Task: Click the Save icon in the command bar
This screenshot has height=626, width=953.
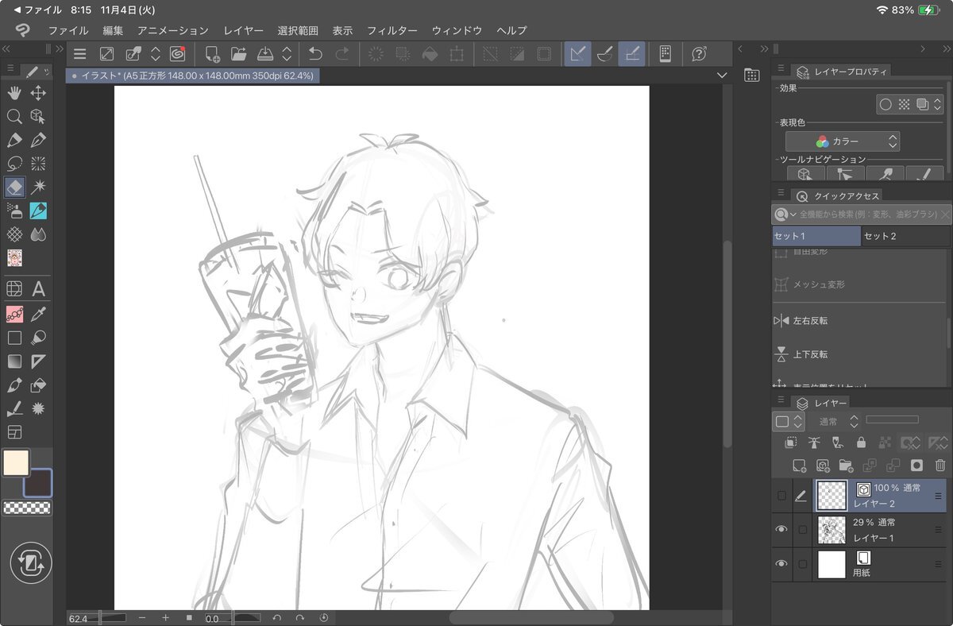Action: 264,54
